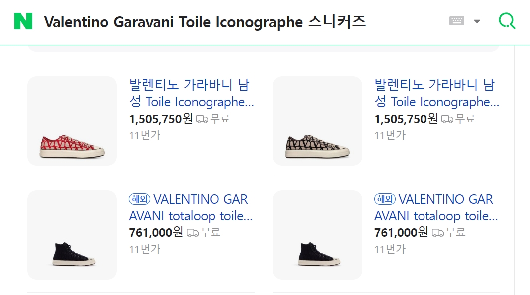Click the left 1,505,750원 price

click(160, 119)
